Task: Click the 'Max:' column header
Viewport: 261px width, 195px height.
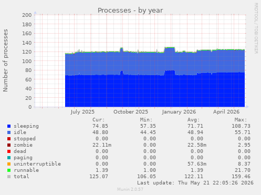Action: coord(241,120)
